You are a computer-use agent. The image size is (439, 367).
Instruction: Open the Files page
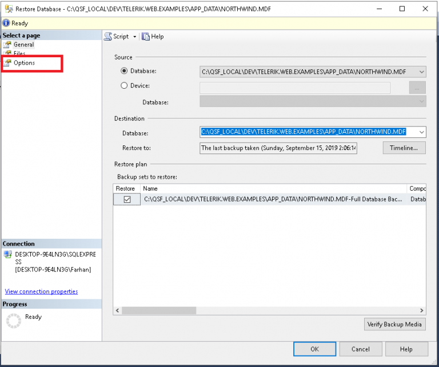19,53
